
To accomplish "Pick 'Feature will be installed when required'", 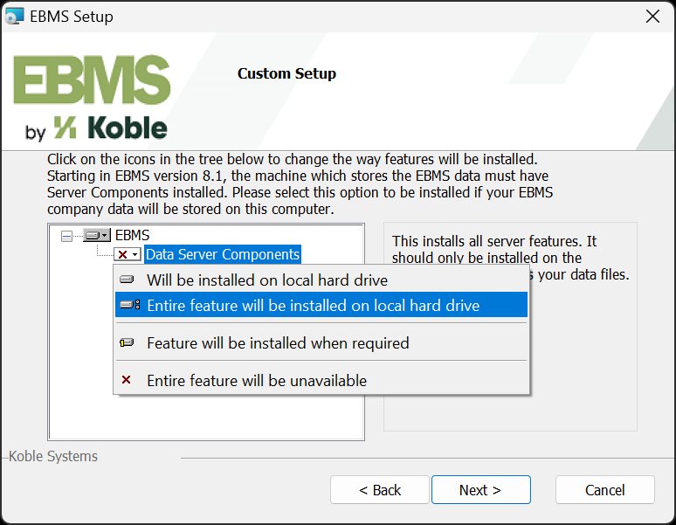I will coord(278,343).
